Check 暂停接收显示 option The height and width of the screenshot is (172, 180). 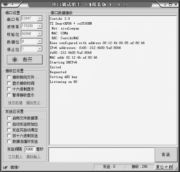(x=9, y=95)
